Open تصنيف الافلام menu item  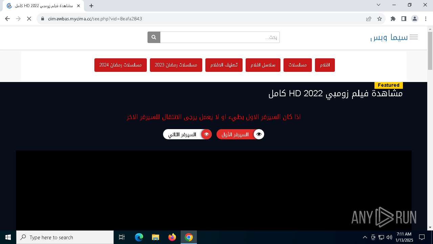click(224, 65)
